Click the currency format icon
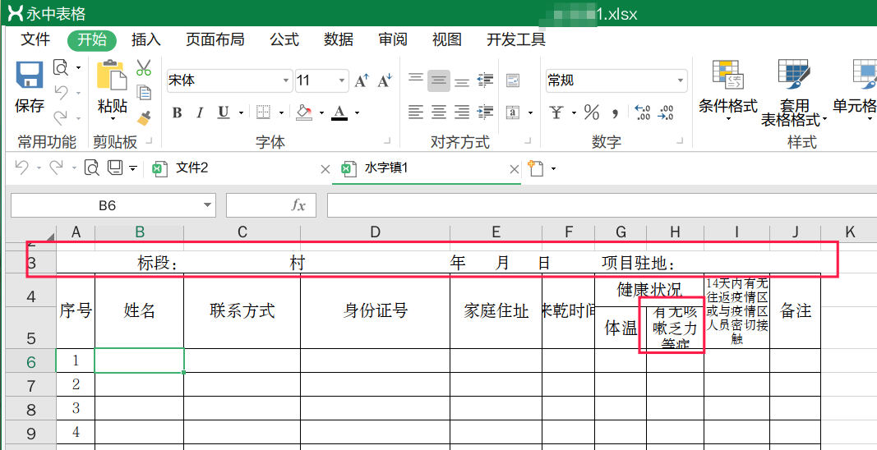Image resolution: width=877 pixels, height=450 pixels. (x=557, y=112)
